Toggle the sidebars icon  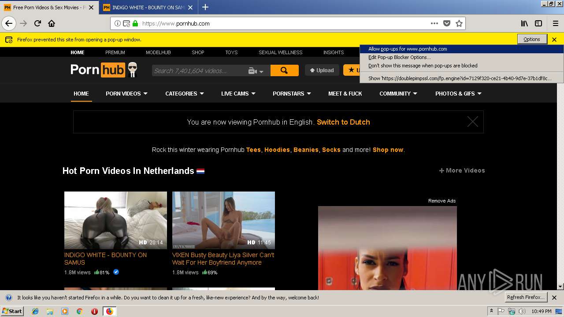click(538, 23)
